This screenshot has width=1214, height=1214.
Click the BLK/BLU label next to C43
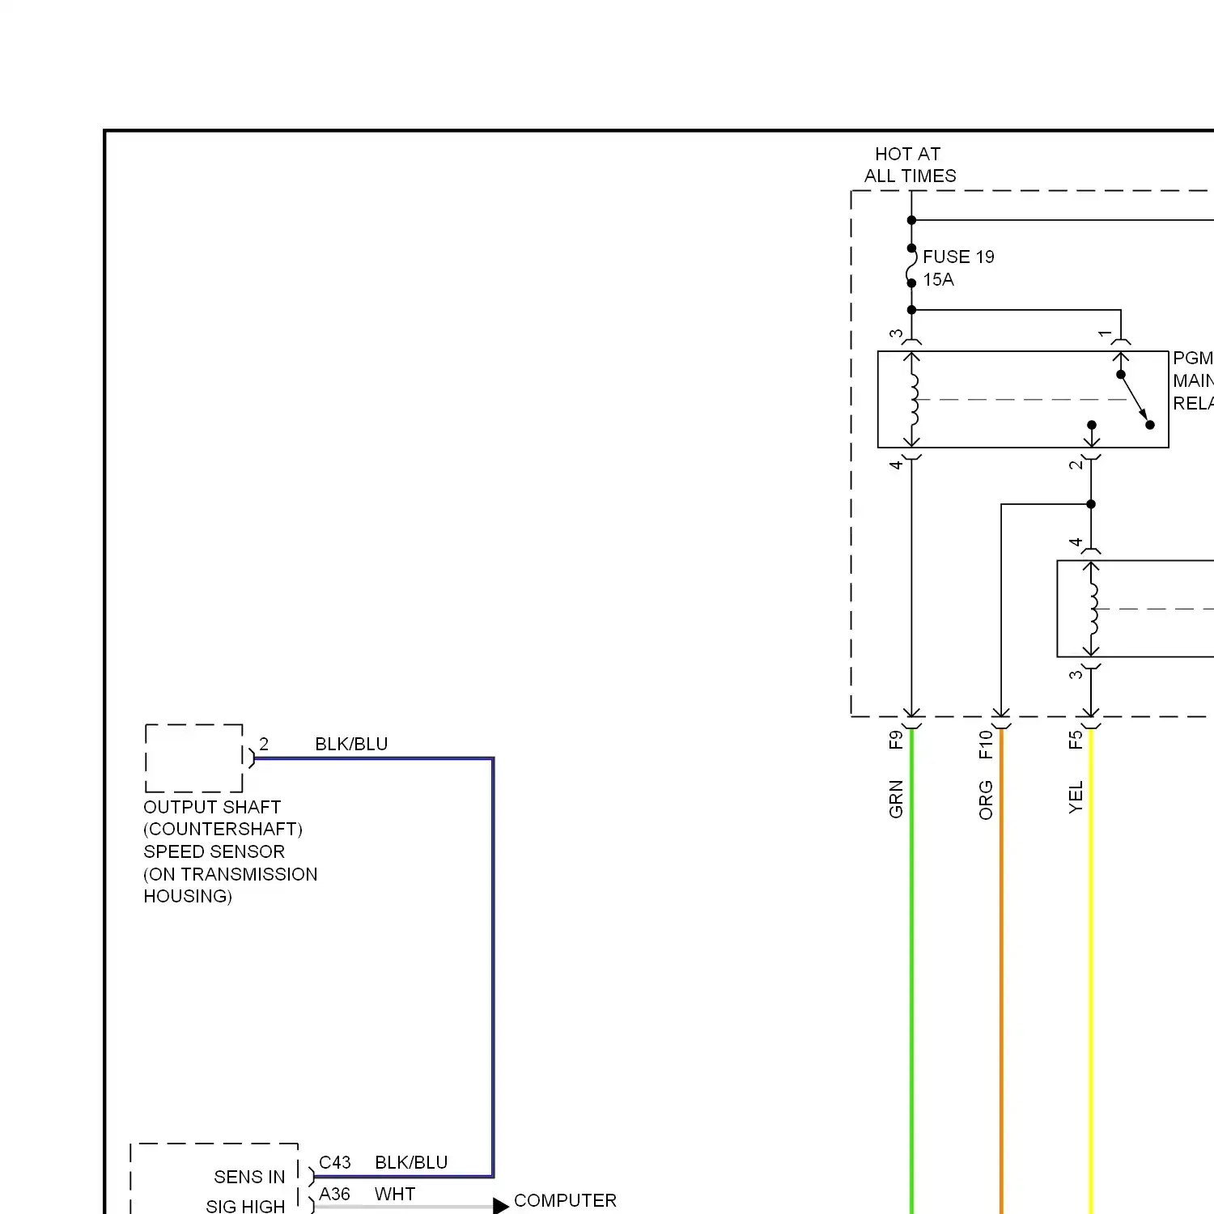(411, 1162)
